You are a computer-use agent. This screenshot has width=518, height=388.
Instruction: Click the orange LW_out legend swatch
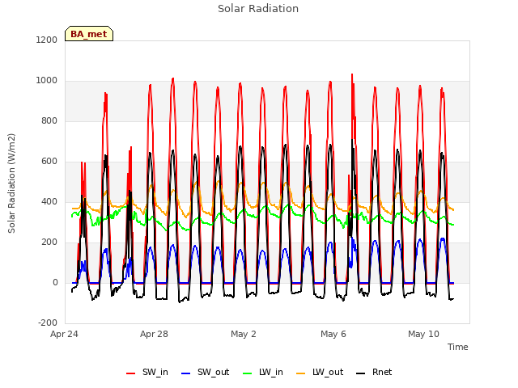300,373
